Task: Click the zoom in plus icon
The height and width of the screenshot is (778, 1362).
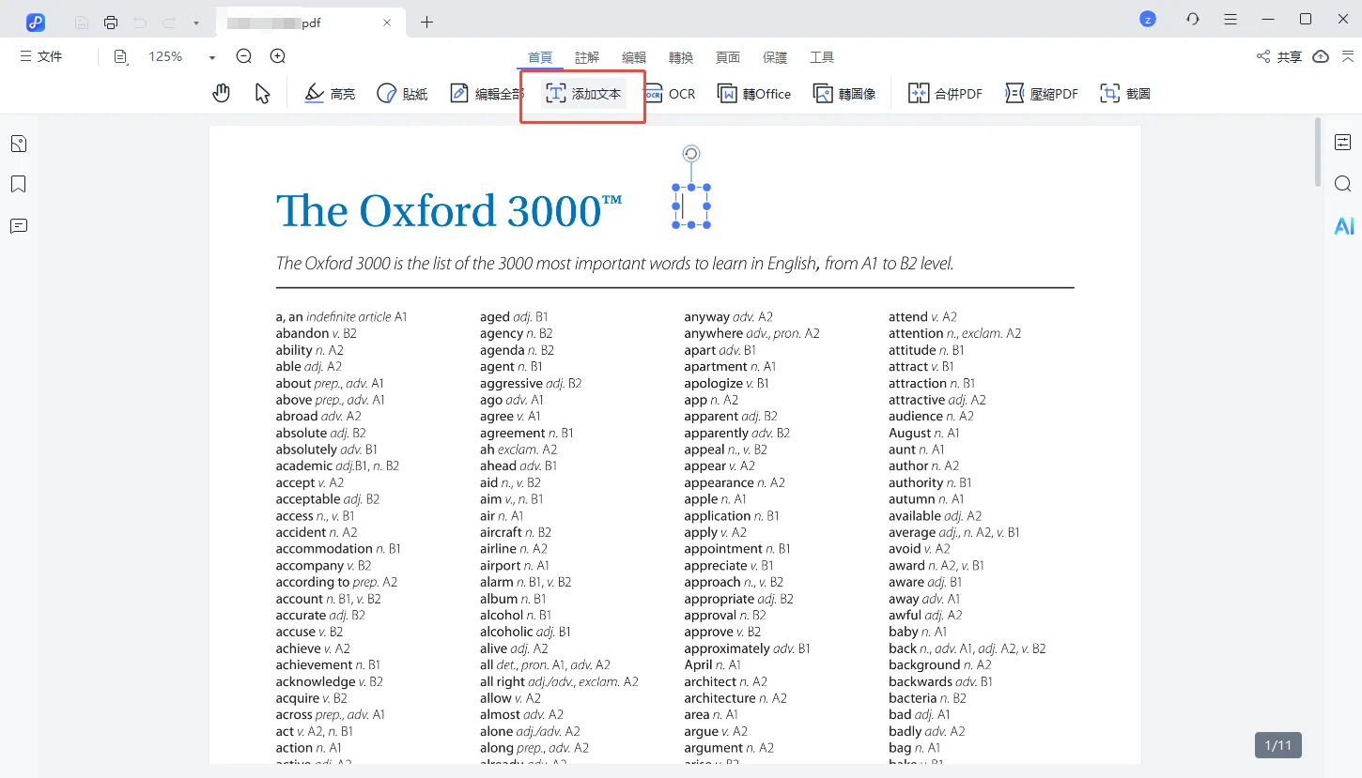Action: [x=278, y=56]
